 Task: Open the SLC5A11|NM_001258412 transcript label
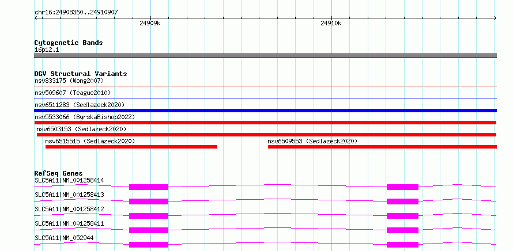[69, 209]
